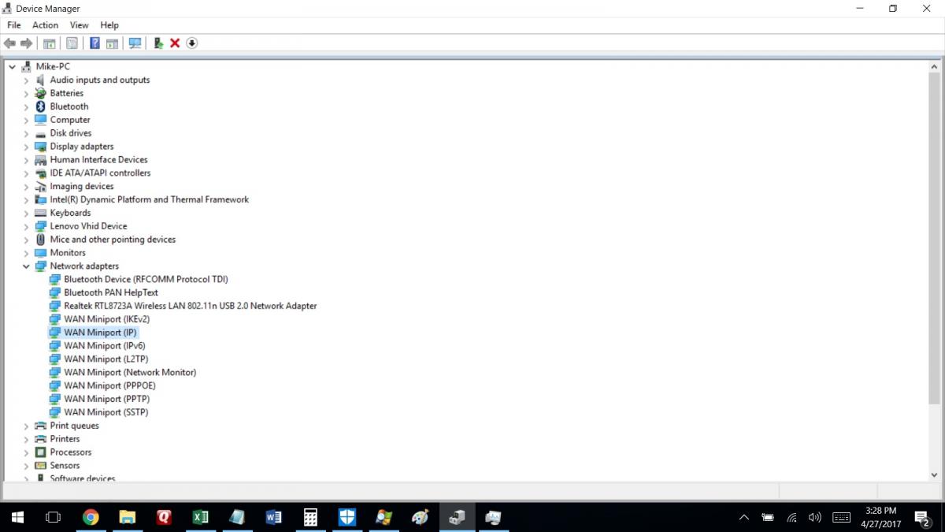Image resolution: width=945 pixels, height=532 pixels.
Task: Expand the Sensors category
Action: (26, 466)
